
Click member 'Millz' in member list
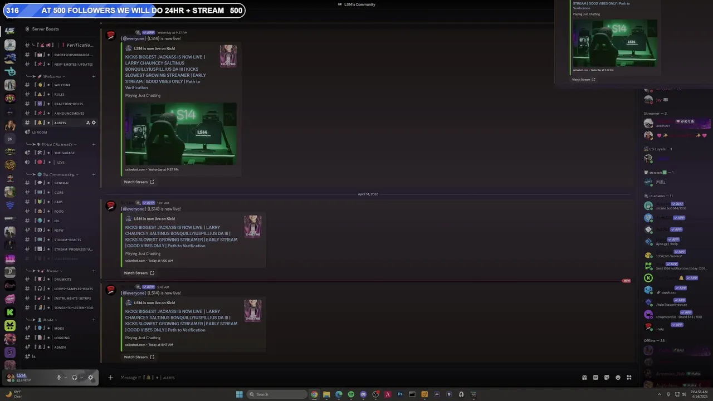click(661, 182)
